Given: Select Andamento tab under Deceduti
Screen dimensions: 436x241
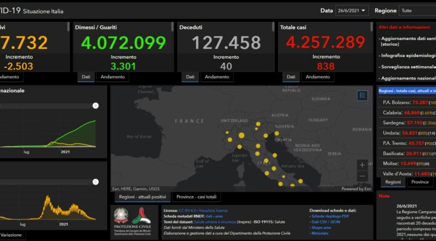Looking at the screenshot, I should point(217,77).
